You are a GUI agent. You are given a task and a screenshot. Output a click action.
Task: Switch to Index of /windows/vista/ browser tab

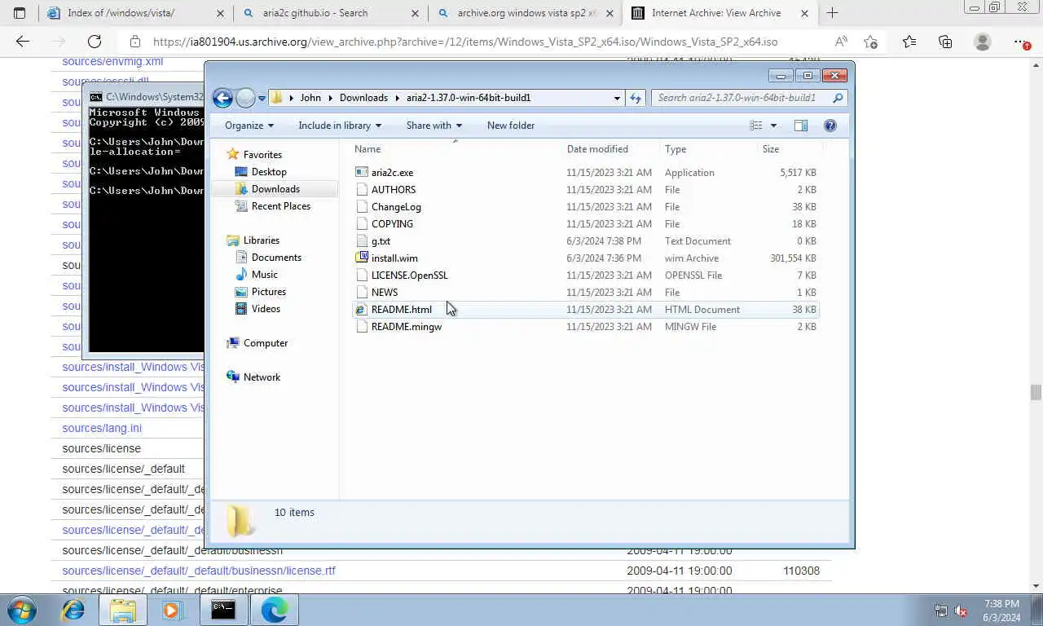point(135,13)
